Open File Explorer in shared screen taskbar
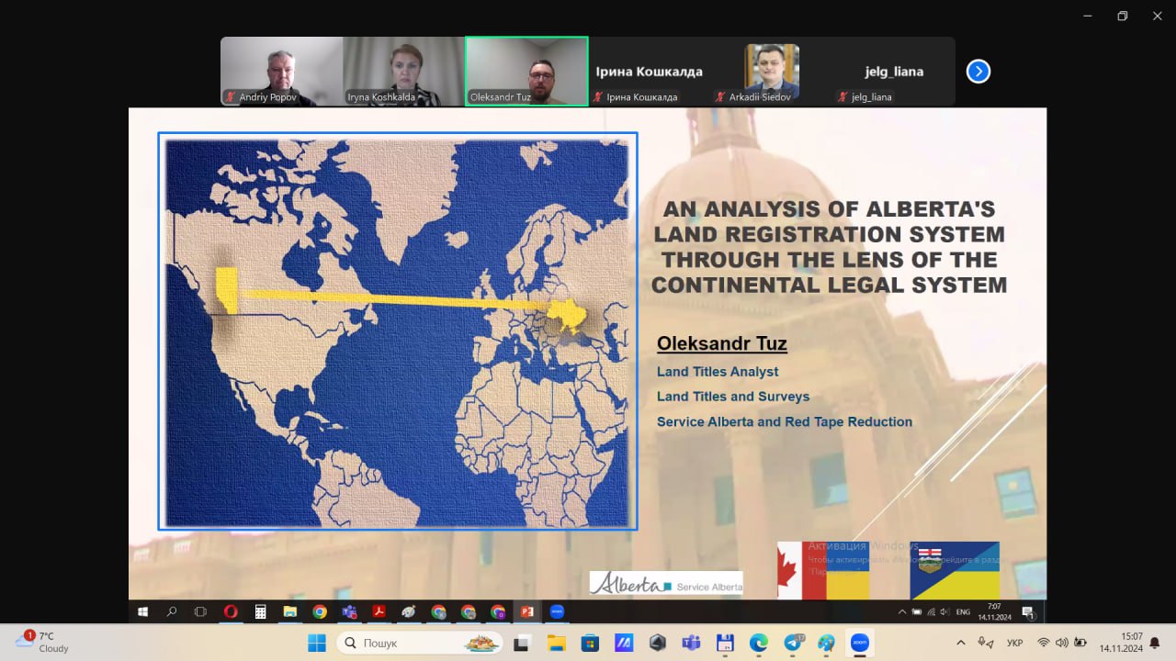Image resolution: width=1176 pixels, height=661 pixels. click(289, 611)
